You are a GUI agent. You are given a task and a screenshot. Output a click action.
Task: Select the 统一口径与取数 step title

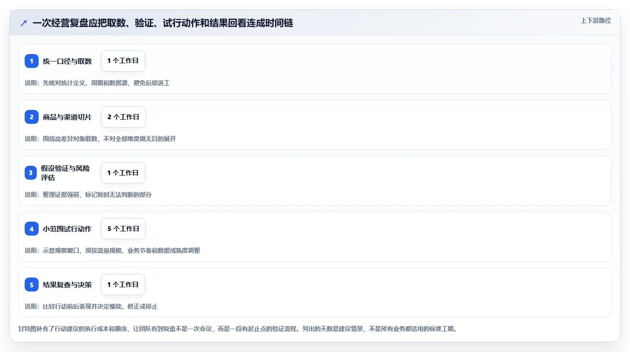[x=67, y=61]
